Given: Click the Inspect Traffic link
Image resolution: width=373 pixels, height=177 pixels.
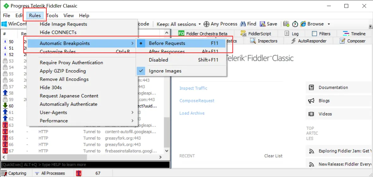Looking at the screenshot, I should pos(193,88).
